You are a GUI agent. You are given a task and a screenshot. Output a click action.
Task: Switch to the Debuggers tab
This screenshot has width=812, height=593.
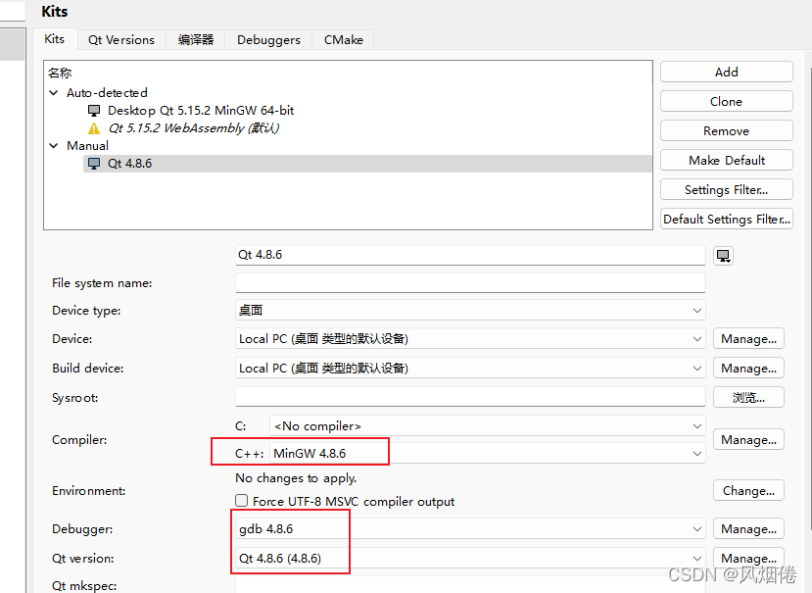[x=268, y=40]
